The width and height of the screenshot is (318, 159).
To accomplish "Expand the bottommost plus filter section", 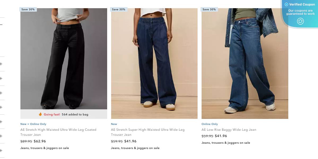I will (x=1, y=151).
